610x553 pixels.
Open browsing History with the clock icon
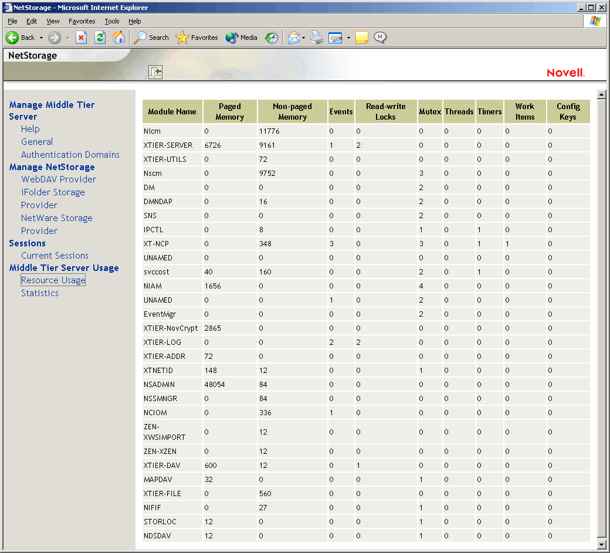point(271,38)
